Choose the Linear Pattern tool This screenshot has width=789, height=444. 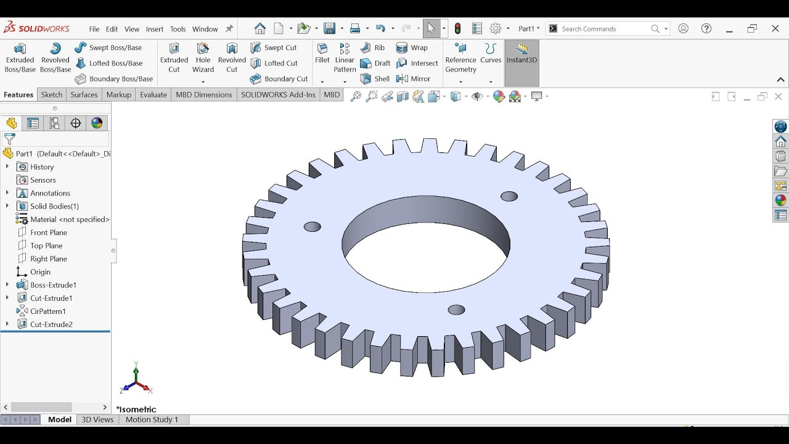345,58
